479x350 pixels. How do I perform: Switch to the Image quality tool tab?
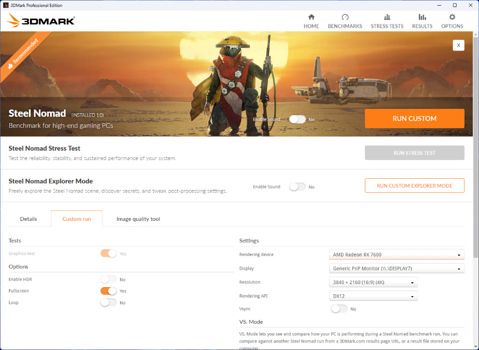138,219
